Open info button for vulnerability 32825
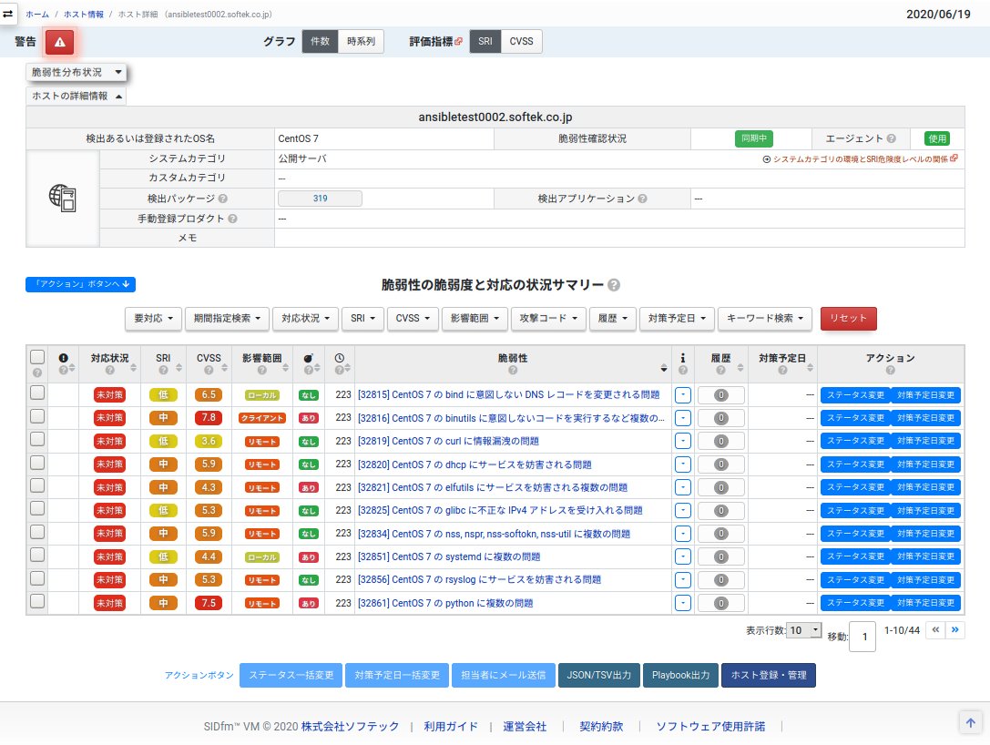Image resolution: width=990 pixels, height=745 pixels. 682,511
